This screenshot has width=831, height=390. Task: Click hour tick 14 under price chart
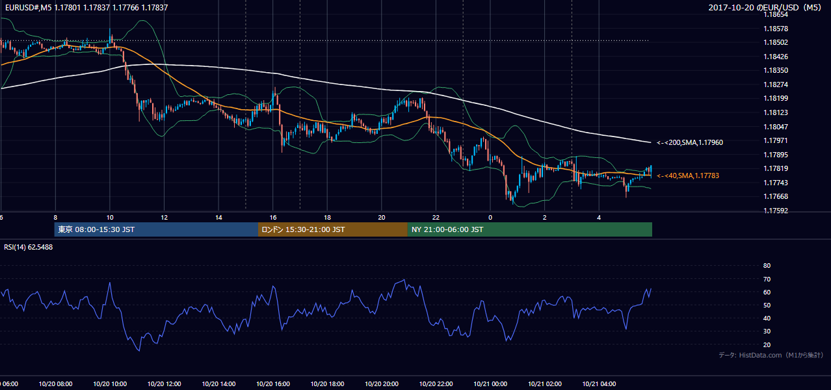tap(219, 218)
